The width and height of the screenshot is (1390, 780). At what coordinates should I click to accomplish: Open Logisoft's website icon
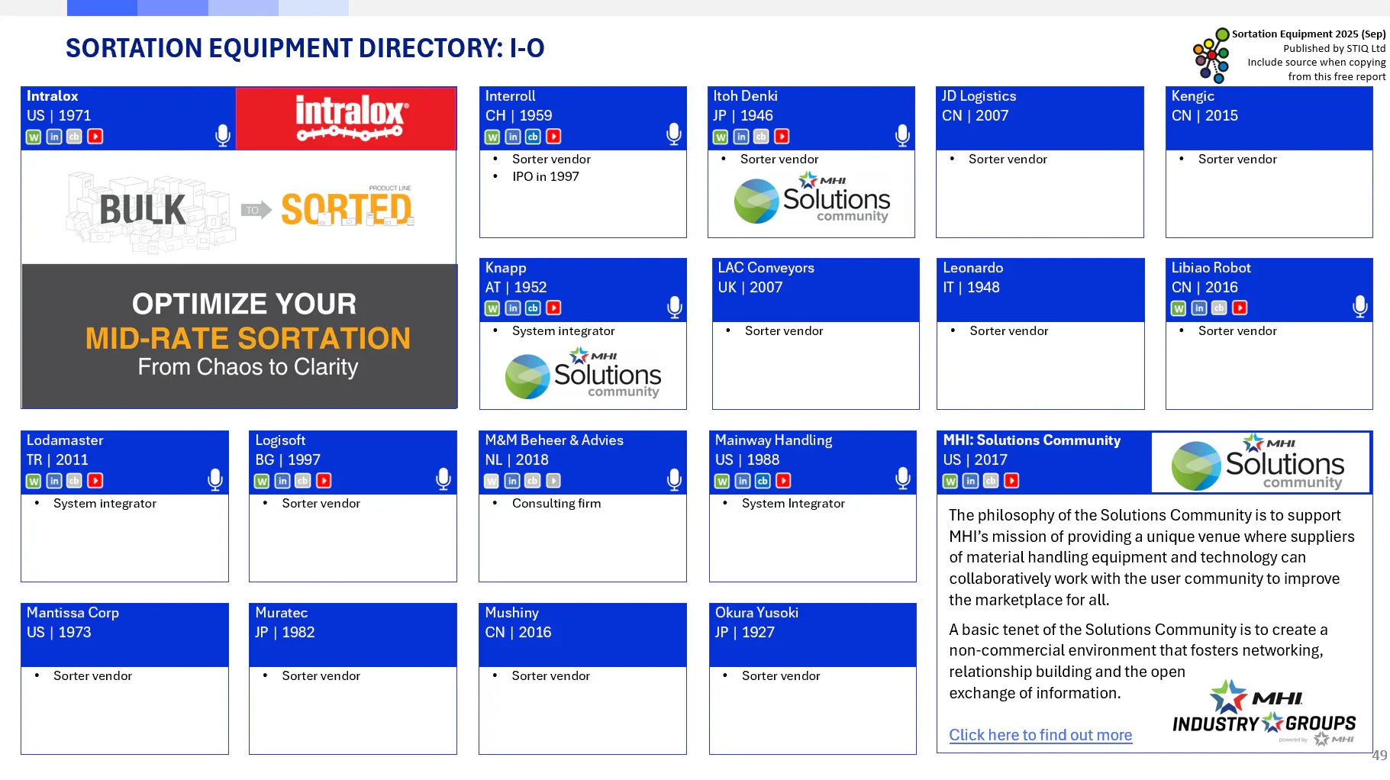point(262,481)
